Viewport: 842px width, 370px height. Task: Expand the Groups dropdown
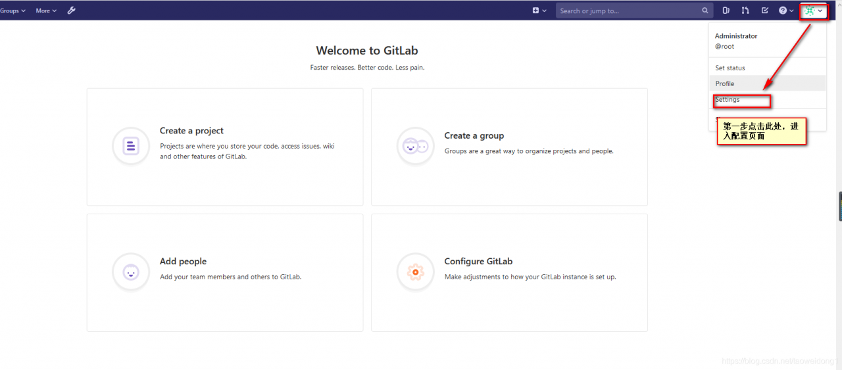(12, 11)
